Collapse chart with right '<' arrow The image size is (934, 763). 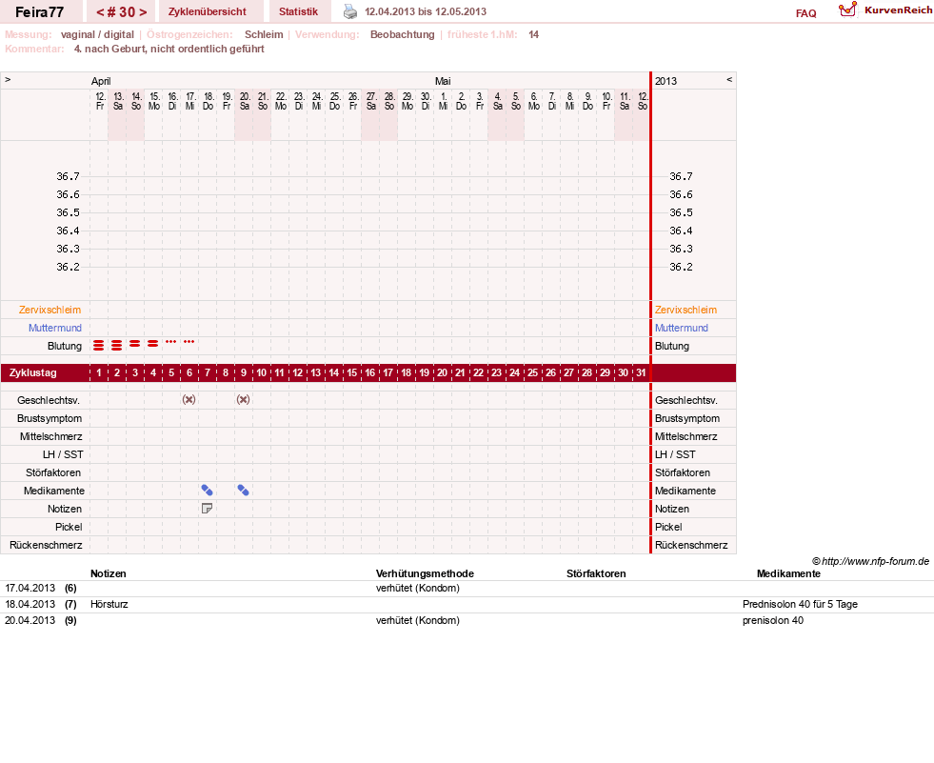(x=729, y=79)
